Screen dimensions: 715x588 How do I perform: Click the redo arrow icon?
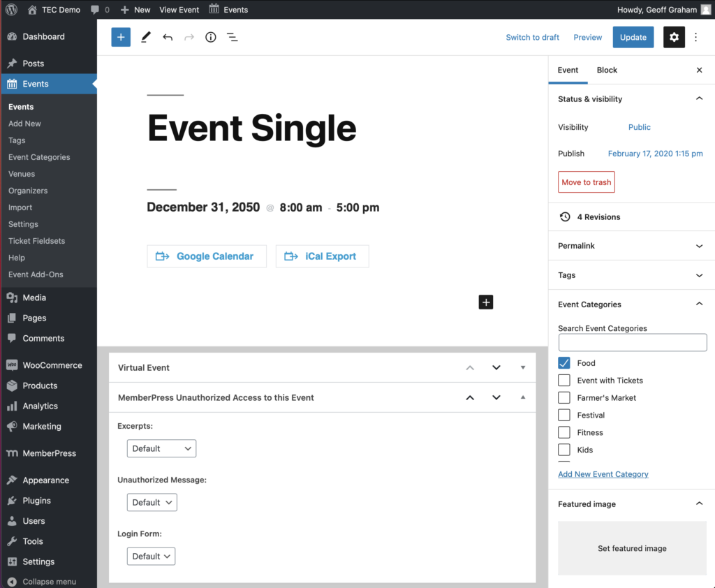coord(189,37)
